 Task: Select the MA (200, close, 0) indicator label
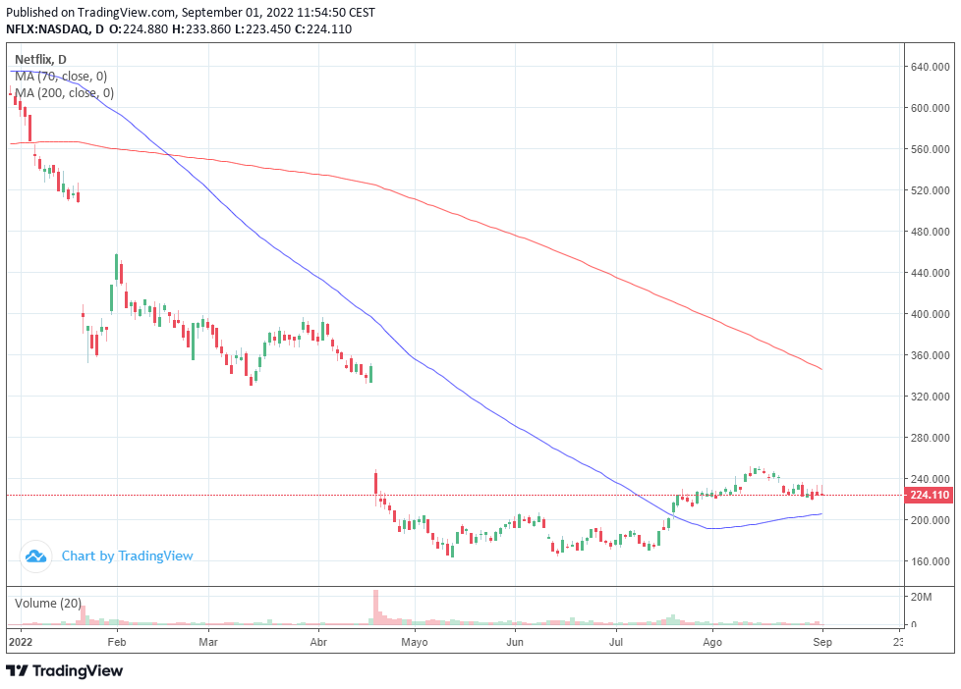[x=64, y=92]
